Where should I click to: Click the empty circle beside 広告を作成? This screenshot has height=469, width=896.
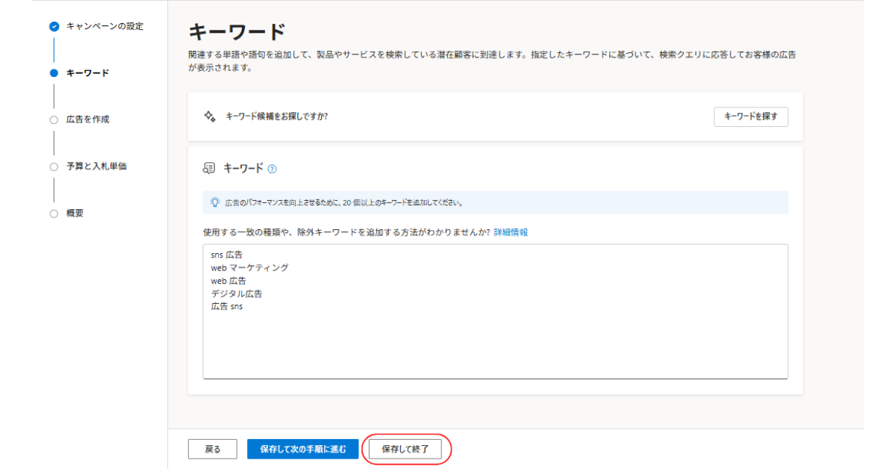54,119
